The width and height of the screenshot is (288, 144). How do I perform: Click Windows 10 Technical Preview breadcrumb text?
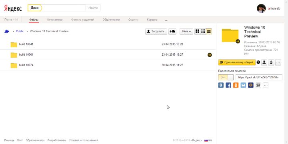point(49,31)
